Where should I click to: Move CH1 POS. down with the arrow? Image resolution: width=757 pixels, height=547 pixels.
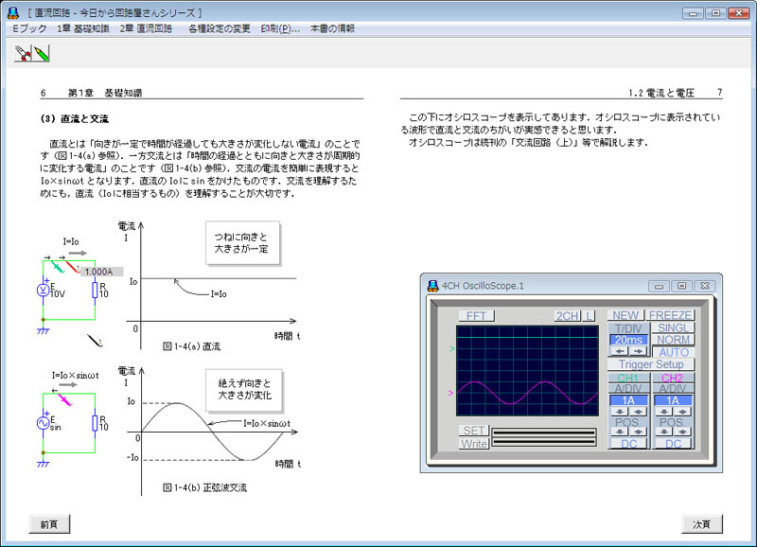(x=620, y=432)
